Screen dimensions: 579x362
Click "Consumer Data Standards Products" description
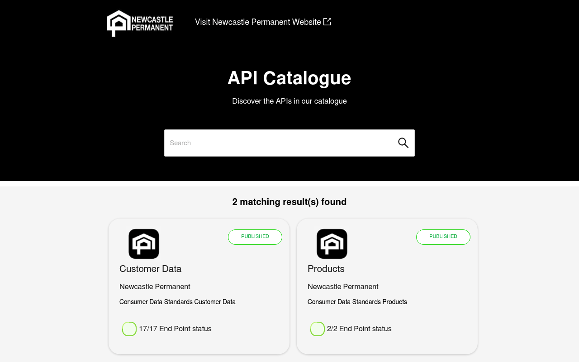click(357, 302)
